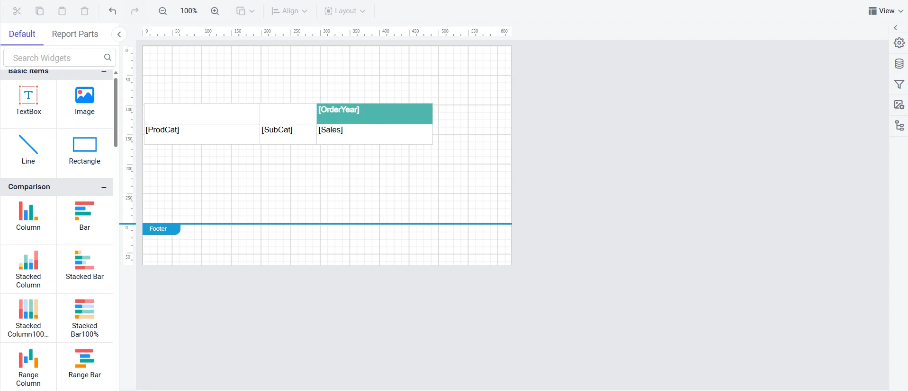Select the [Sales] table cell

click(x=375, y=134)
